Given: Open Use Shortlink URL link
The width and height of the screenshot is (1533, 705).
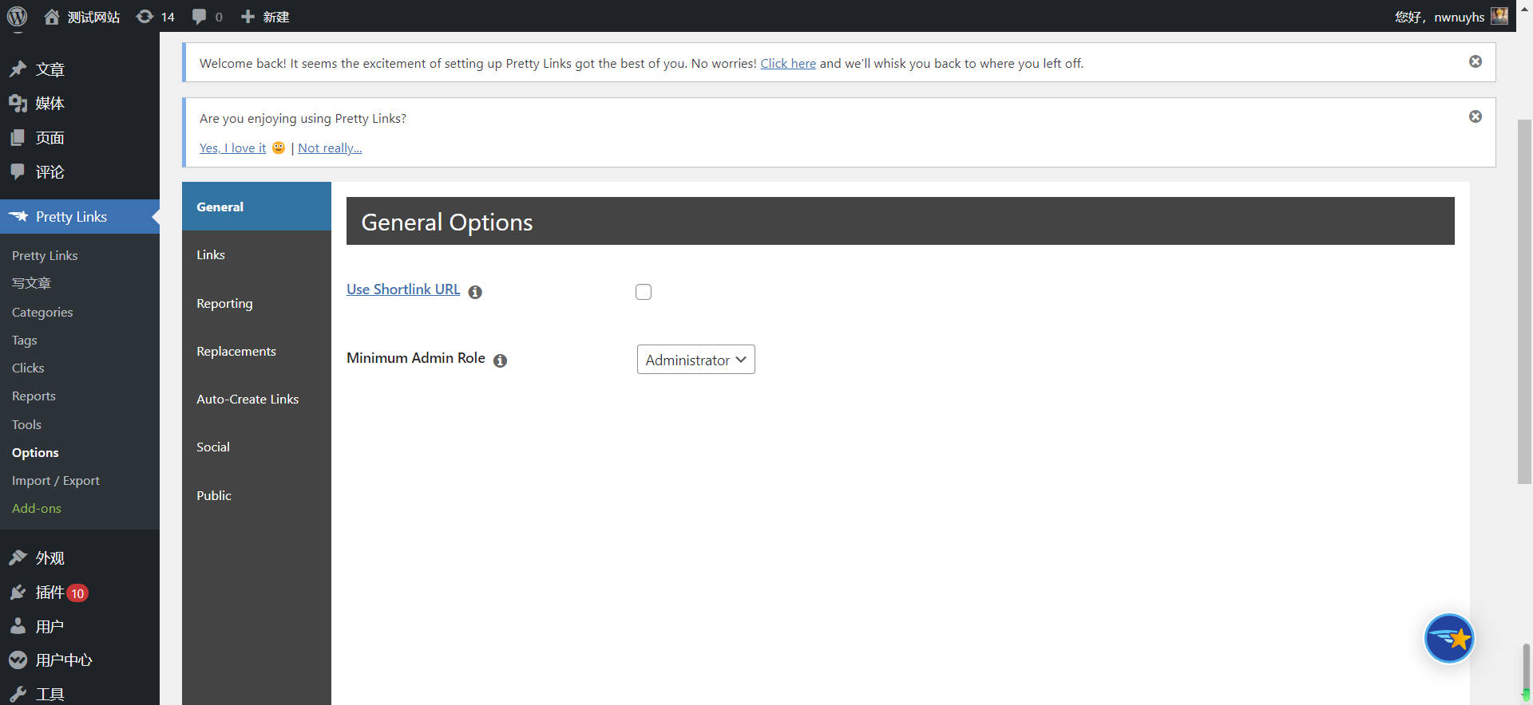Looking at the screenshot, I should pos(403,289).
